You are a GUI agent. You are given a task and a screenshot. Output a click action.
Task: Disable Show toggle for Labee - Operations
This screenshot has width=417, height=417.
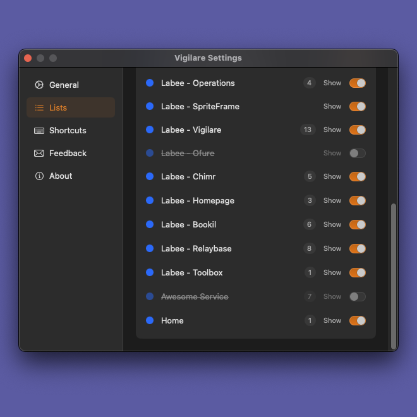[x=358, y=83]
